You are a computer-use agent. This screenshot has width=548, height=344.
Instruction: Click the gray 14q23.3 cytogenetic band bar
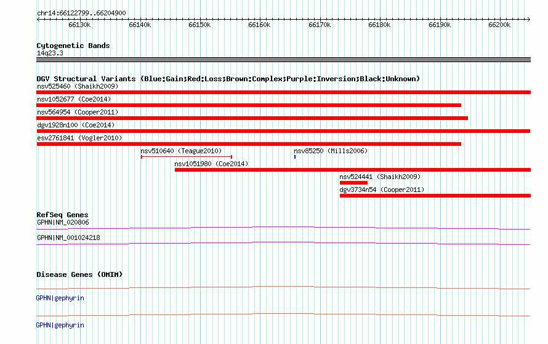[x=283, y=60]
